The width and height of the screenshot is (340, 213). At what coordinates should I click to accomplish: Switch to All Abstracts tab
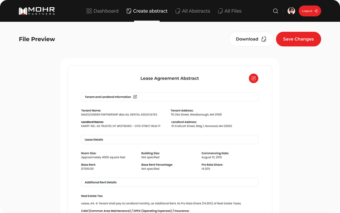coord(195,11)
